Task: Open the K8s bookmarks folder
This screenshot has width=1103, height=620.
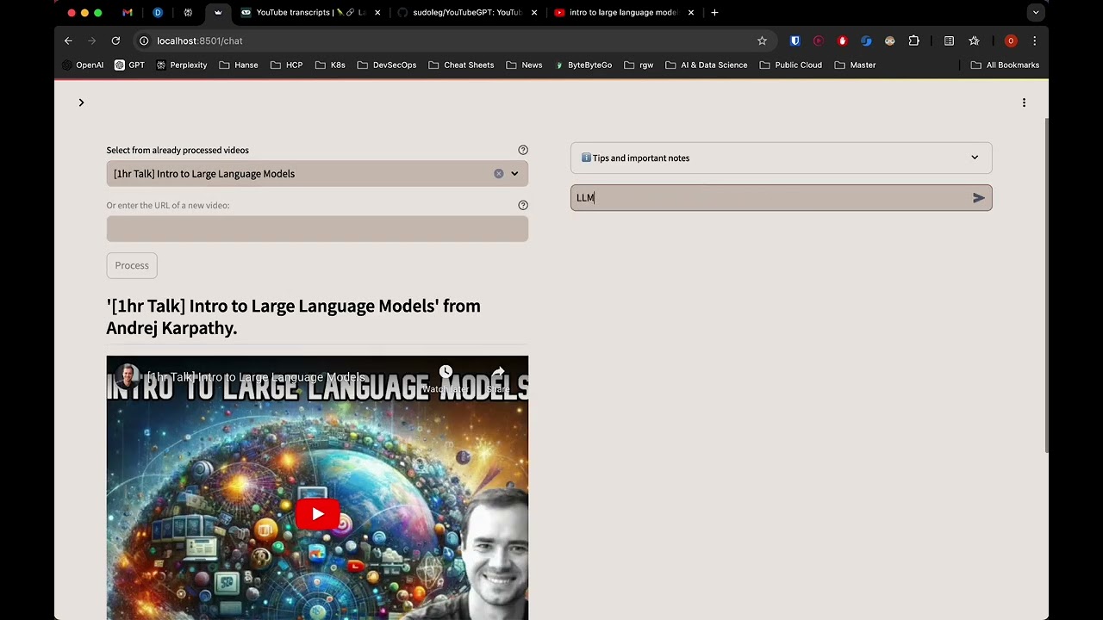Action: tap(331, 65)
